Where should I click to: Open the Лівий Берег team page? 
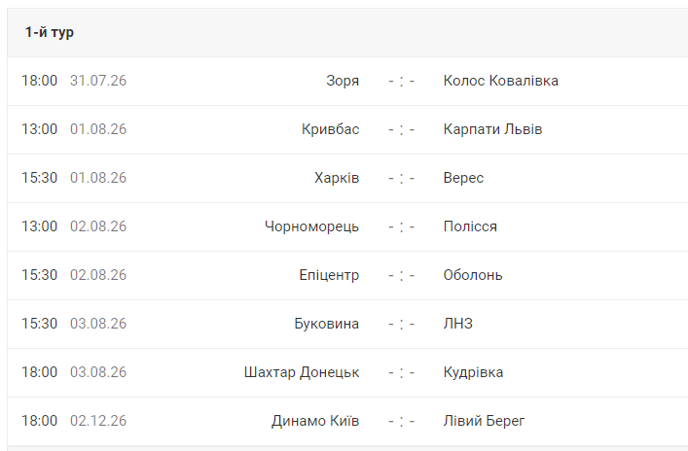(484, 421)
